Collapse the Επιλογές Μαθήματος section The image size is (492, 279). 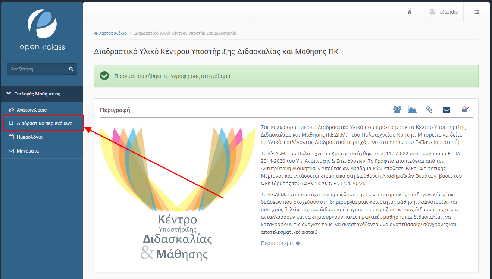click(42, 94)
